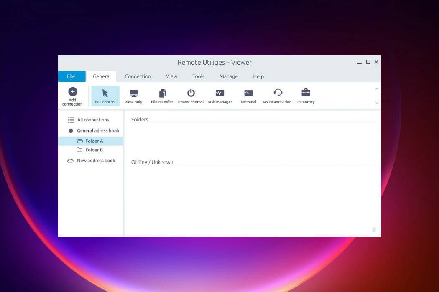This screenshot has width=439, height=292.
Task: Switch to View only mode
Action: [133, 96]
